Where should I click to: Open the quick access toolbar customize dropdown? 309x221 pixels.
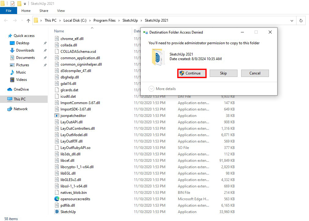tap(25, 4)
